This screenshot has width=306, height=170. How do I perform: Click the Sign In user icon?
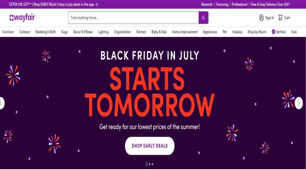coord(261,18)
